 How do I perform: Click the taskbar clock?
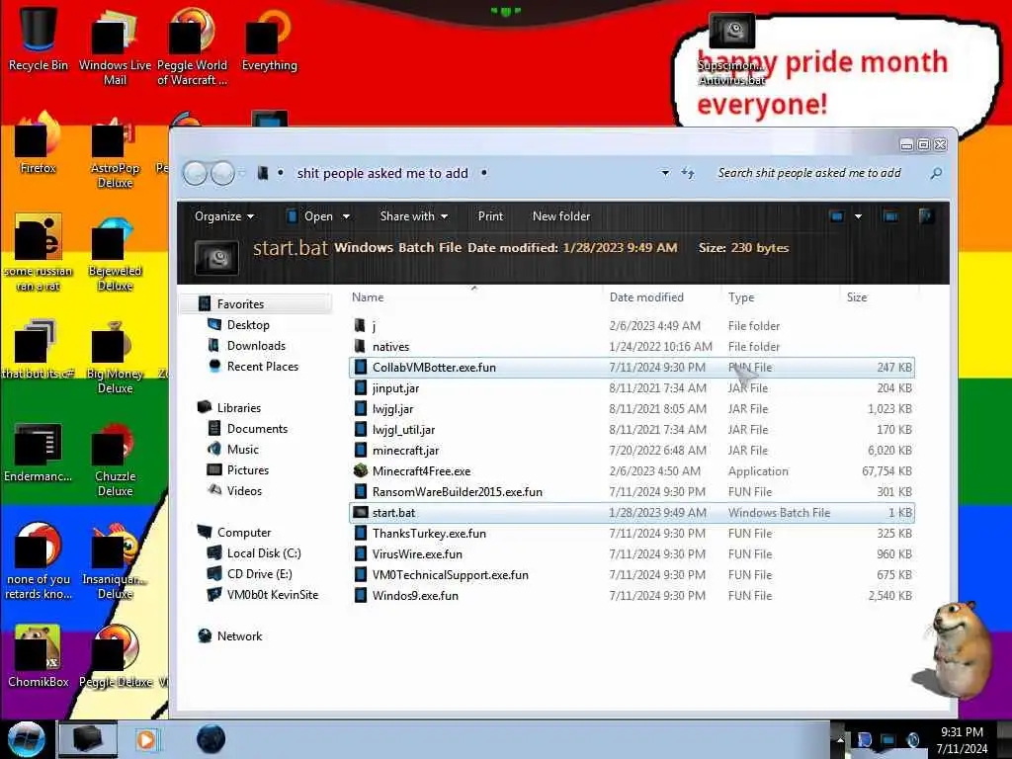coord(962,740)
